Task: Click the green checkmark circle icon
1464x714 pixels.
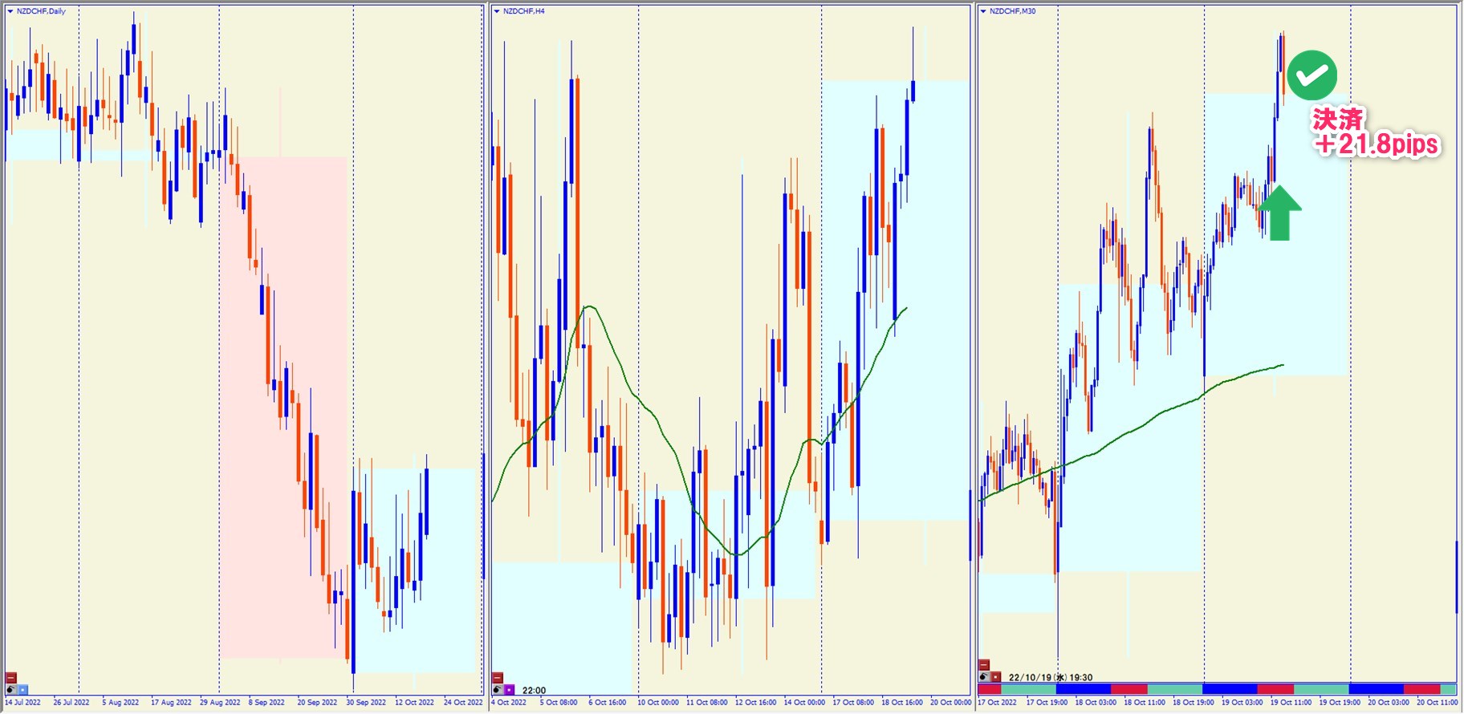Action: tap(1311, 75)
